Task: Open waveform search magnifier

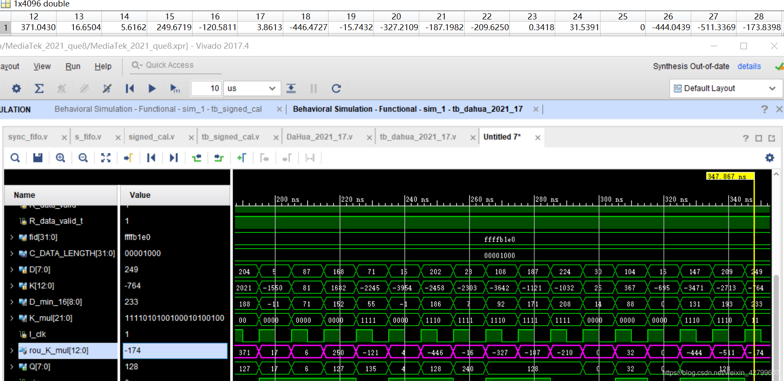Action: pos(15,158)
